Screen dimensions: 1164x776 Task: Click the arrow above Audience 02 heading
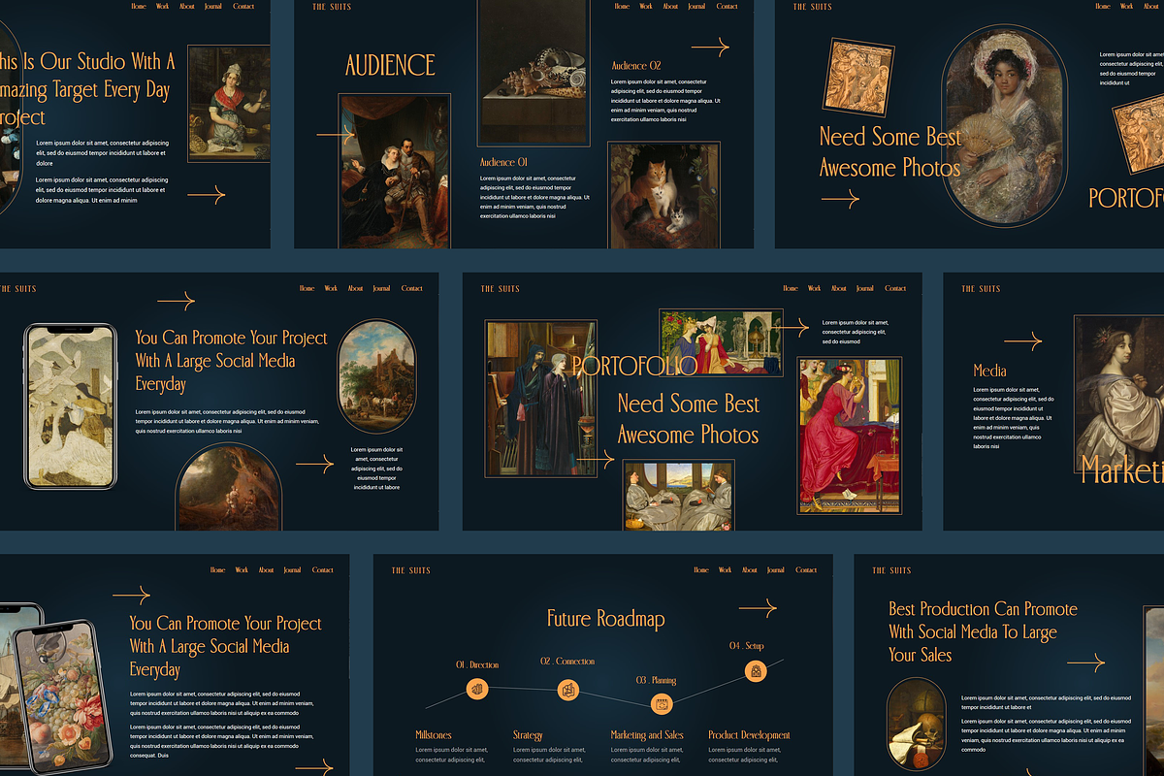(709, 47)
